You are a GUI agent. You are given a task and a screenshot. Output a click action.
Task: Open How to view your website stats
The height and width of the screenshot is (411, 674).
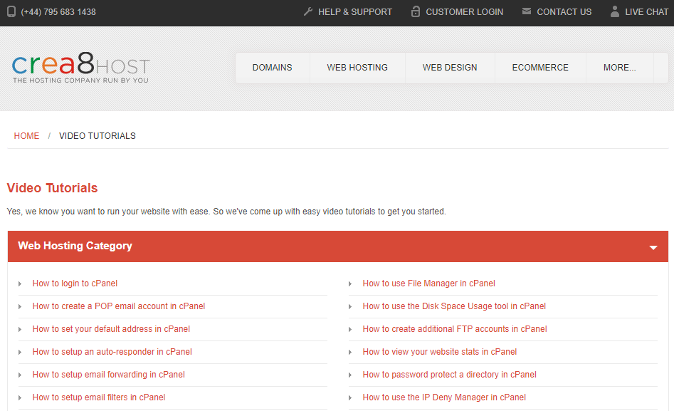tap(439, 352)
